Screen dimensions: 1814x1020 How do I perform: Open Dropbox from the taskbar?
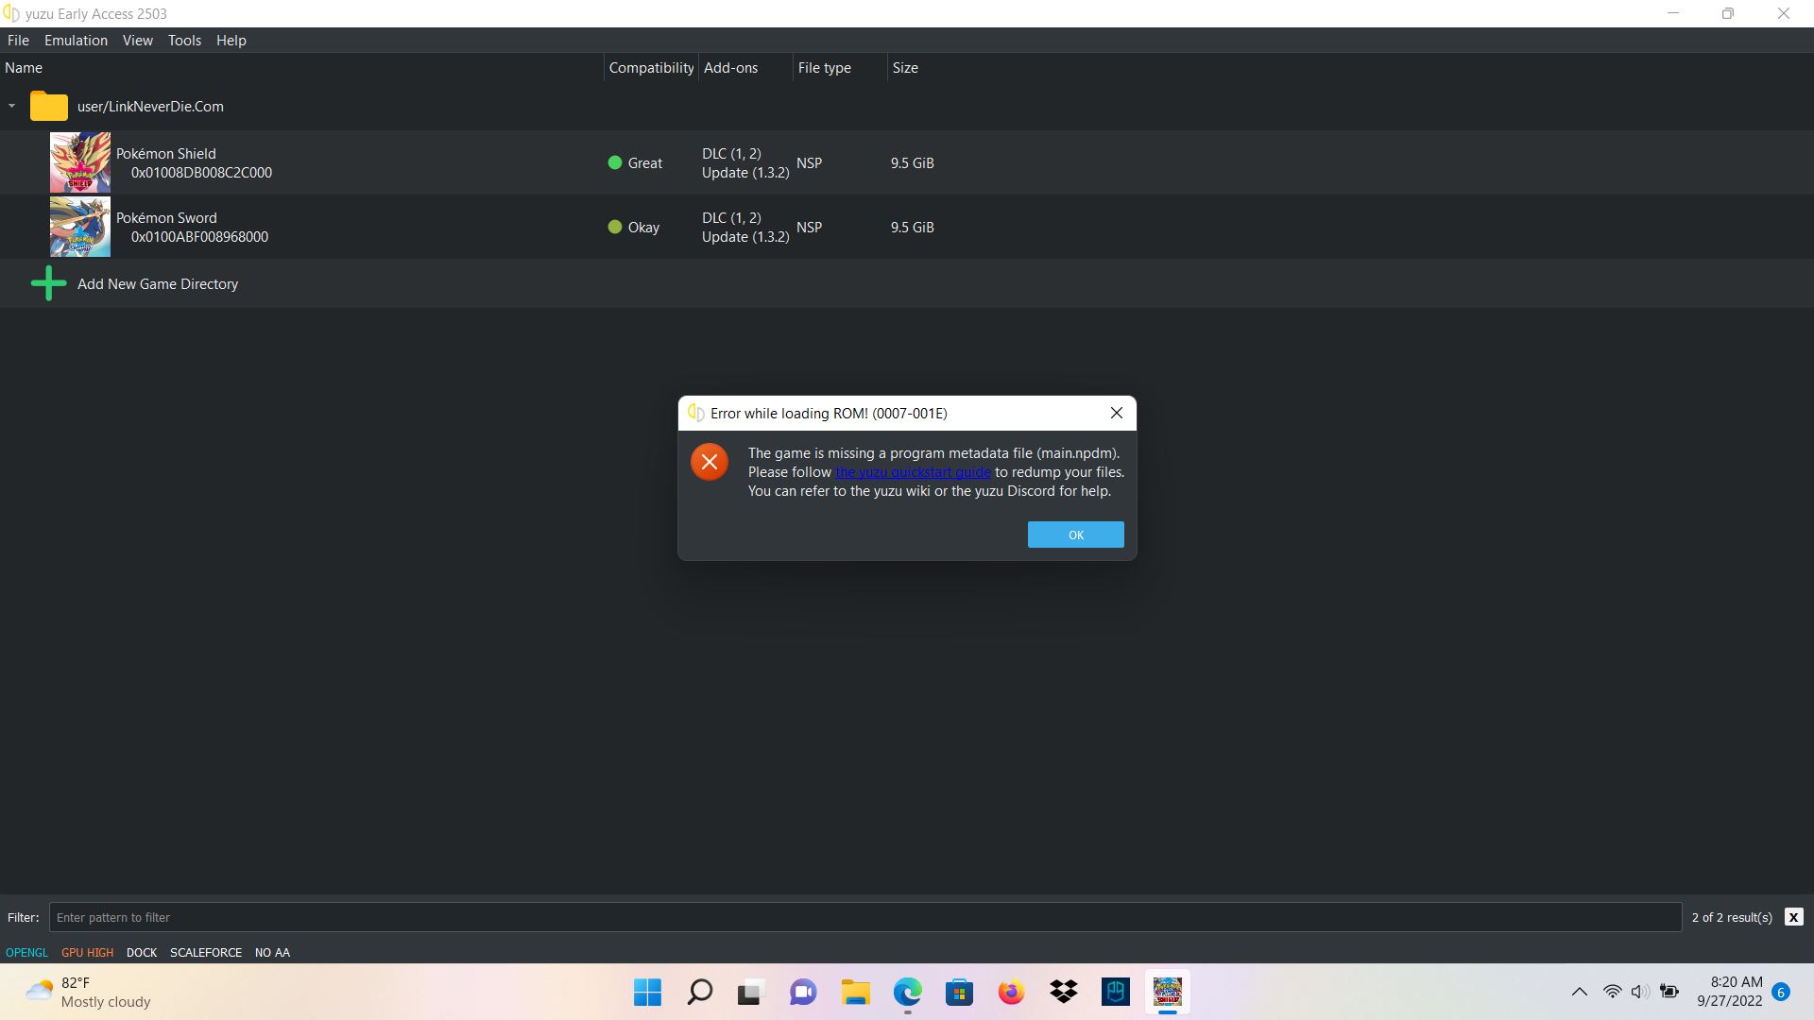(1064, 992)
